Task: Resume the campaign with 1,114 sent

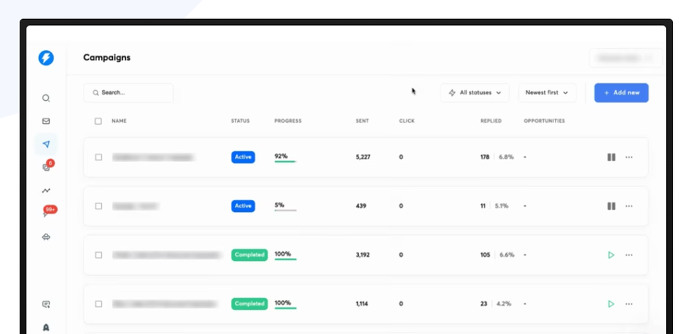Action: (611, 304)
